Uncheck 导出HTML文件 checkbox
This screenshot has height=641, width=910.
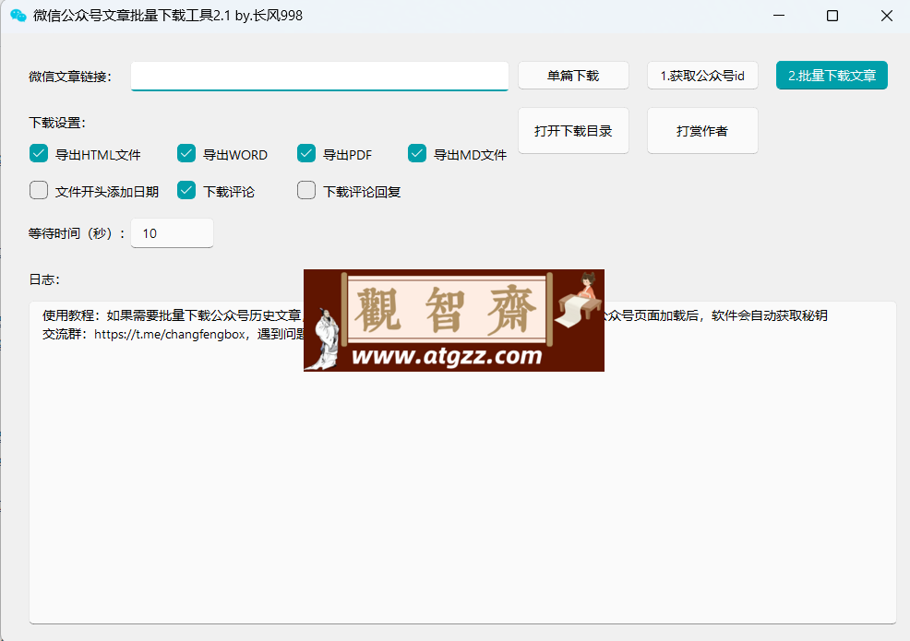(39, 154)
